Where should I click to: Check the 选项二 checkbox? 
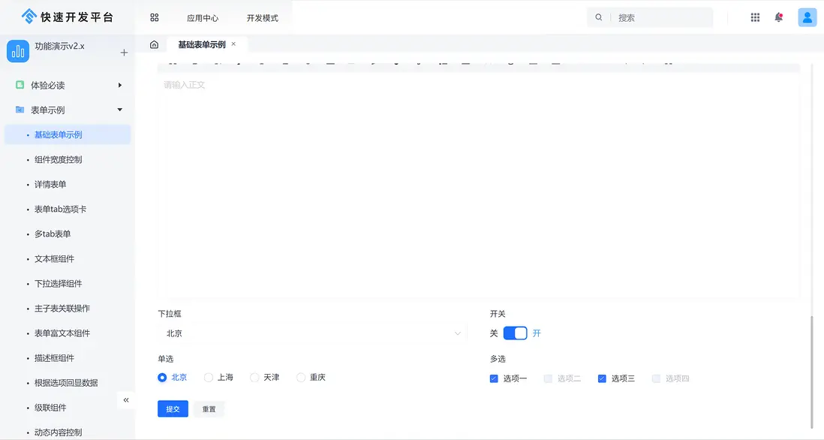click(x=548, y=378)
